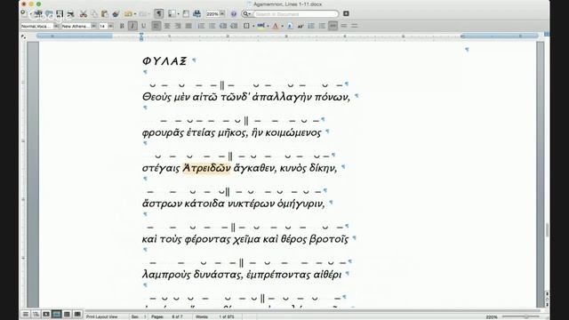Click the Copy icon in toolbar
569x320 pixels.
(94, 14)
